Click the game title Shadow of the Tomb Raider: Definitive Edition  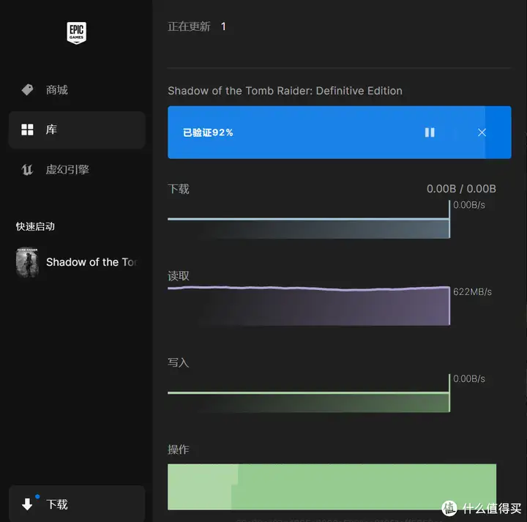point(285,91)
